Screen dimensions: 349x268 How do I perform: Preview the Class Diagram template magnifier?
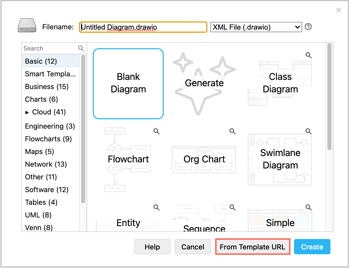click(308, 55)
